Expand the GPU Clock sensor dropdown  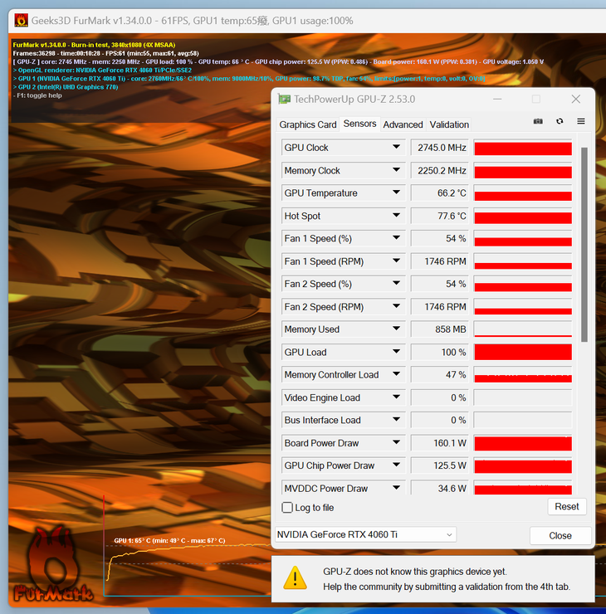pos(397,148)
